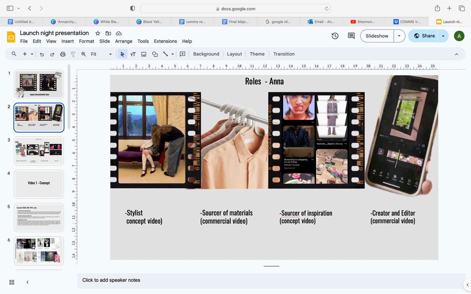Switch to the Email browser tab
This screenshot has width=471, height=294.
click(x=321, y=22)
